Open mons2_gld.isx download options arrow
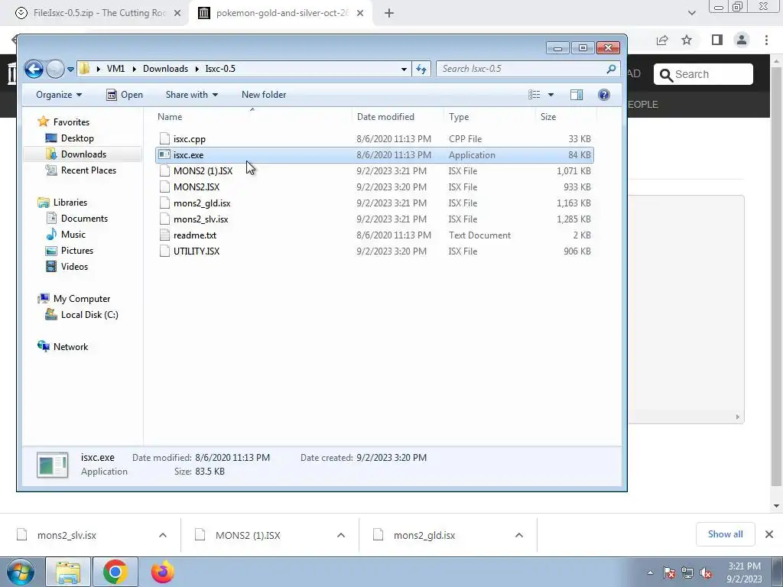 tap(519, 535)
